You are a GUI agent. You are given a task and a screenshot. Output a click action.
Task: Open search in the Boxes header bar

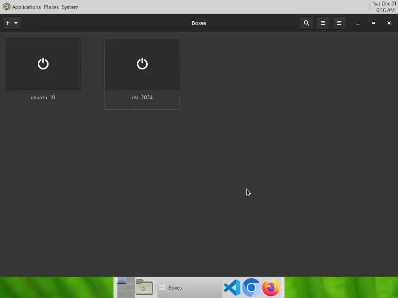(x=307, y=23)
